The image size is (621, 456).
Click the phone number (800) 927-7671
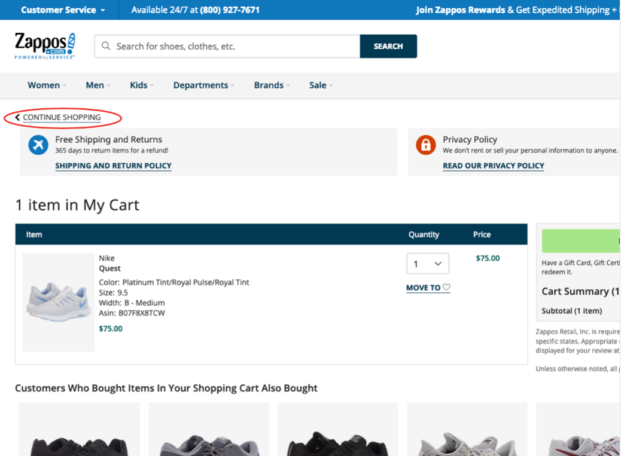230,10
